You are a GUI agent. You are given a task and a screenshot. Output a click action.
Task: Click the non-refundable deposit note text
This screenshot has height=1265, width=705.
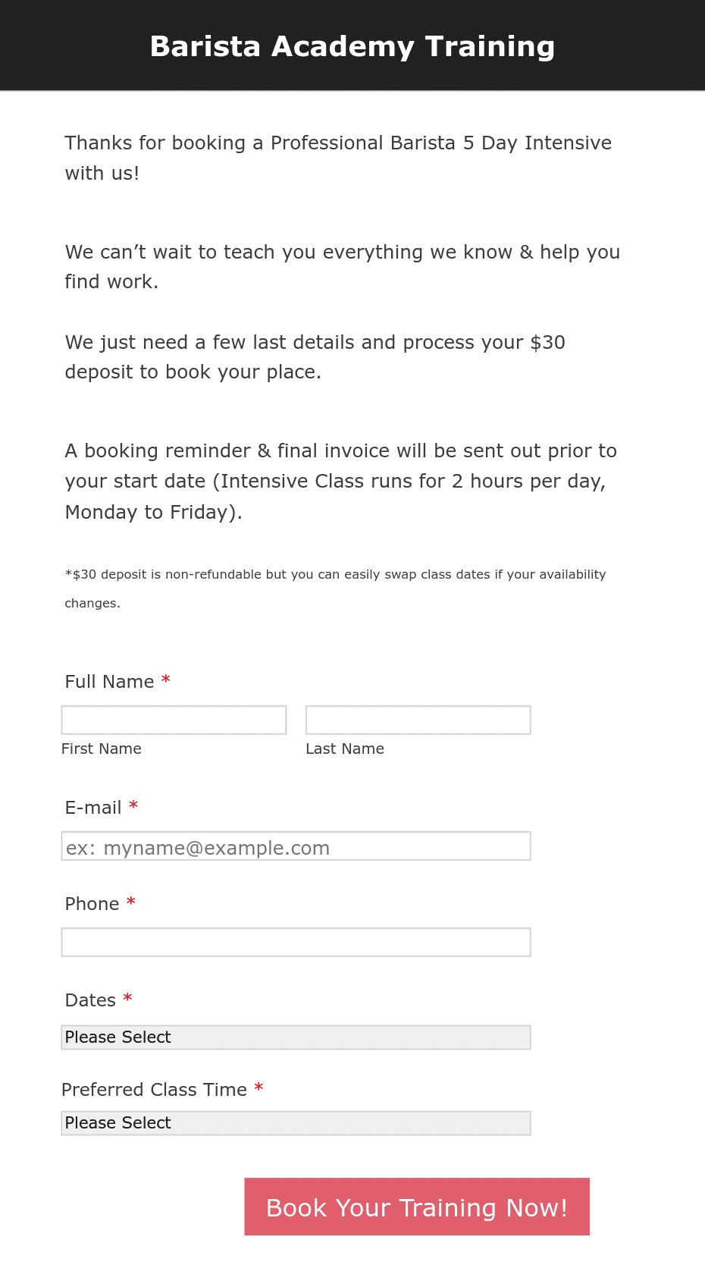335,589
